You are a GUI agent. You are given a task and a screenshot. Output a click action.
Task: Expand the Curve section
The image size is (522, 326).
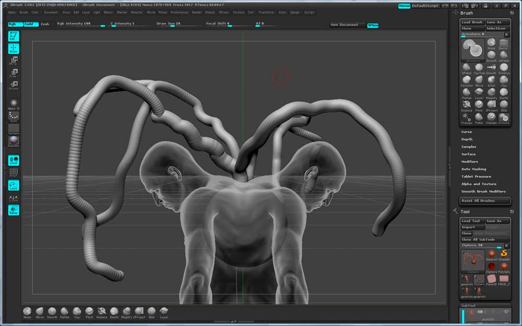(x=466, y=132)
